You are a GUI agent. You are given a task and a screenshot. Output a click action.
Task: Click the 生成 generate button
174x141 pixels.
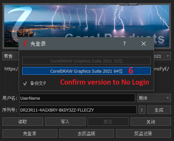point(159,110)
